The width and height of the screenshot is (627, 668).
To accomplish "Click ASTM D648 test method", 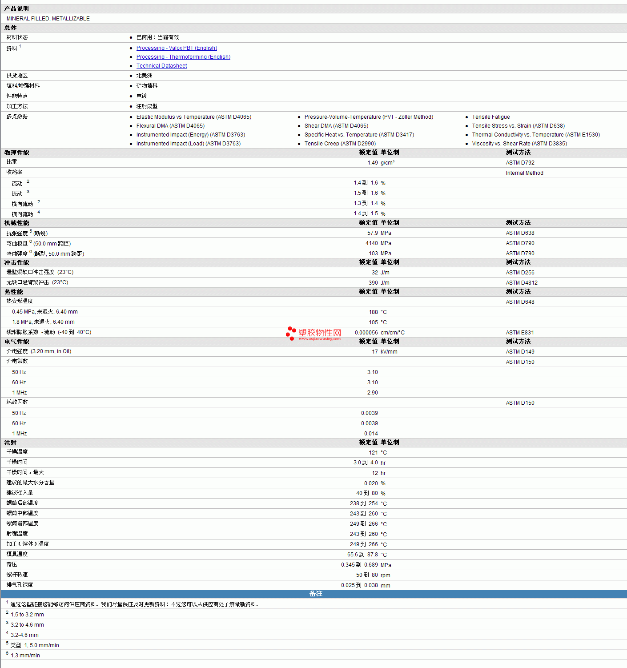I will [x=520, y=302].
